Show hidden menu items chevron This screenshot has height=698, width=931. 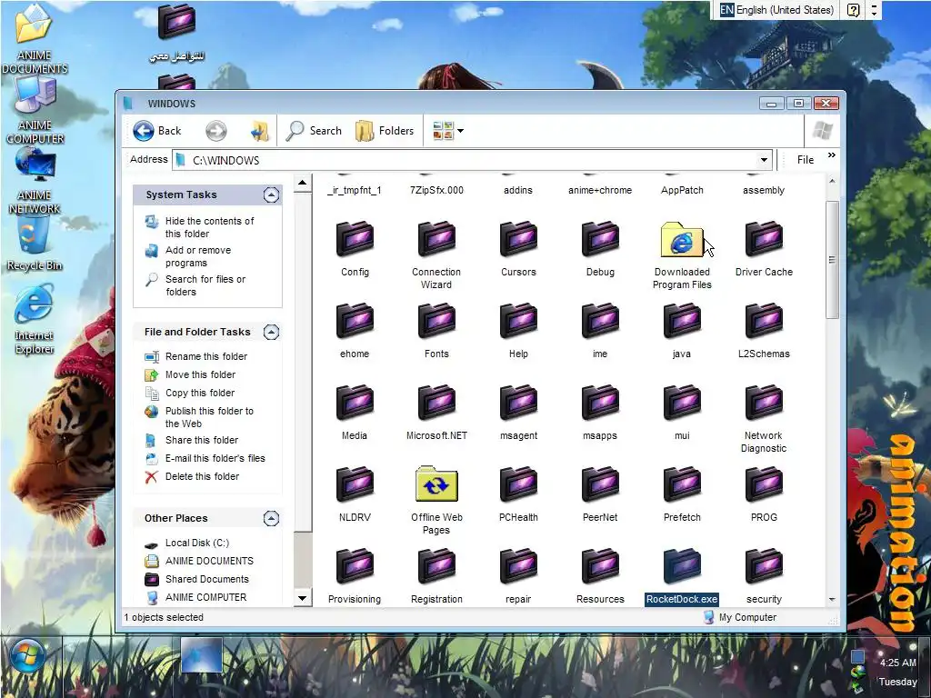pyautogui.click(x=831, y=155)
